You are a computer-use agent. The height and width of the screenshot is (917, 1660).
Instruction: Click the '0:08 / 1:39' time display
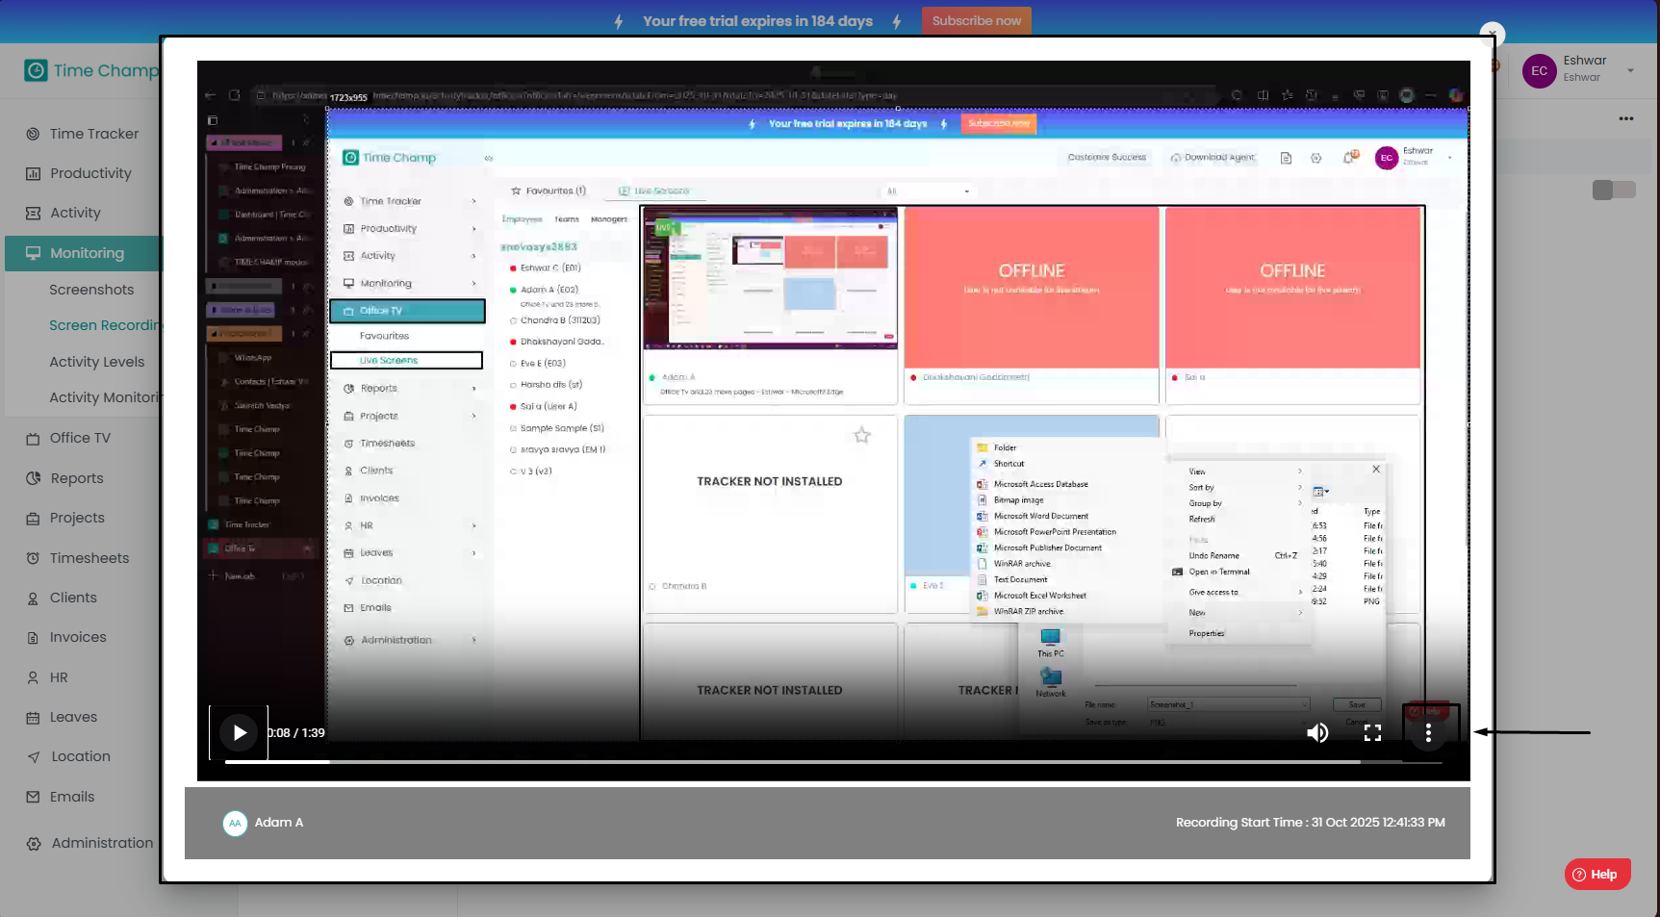click(x=295, y=733)
